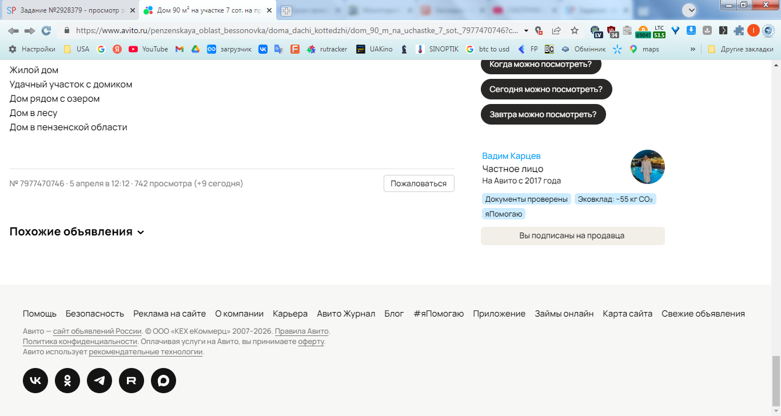Screen dimensions: 781x416
Task: Open the uBlock extension showing 34
Action: tap(612, 31)
